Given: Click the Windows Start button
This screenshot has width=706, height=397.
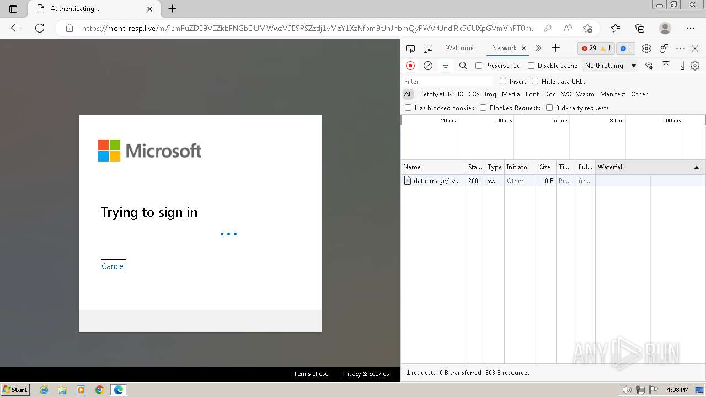Looking at the screenshot, I should 15,389.
